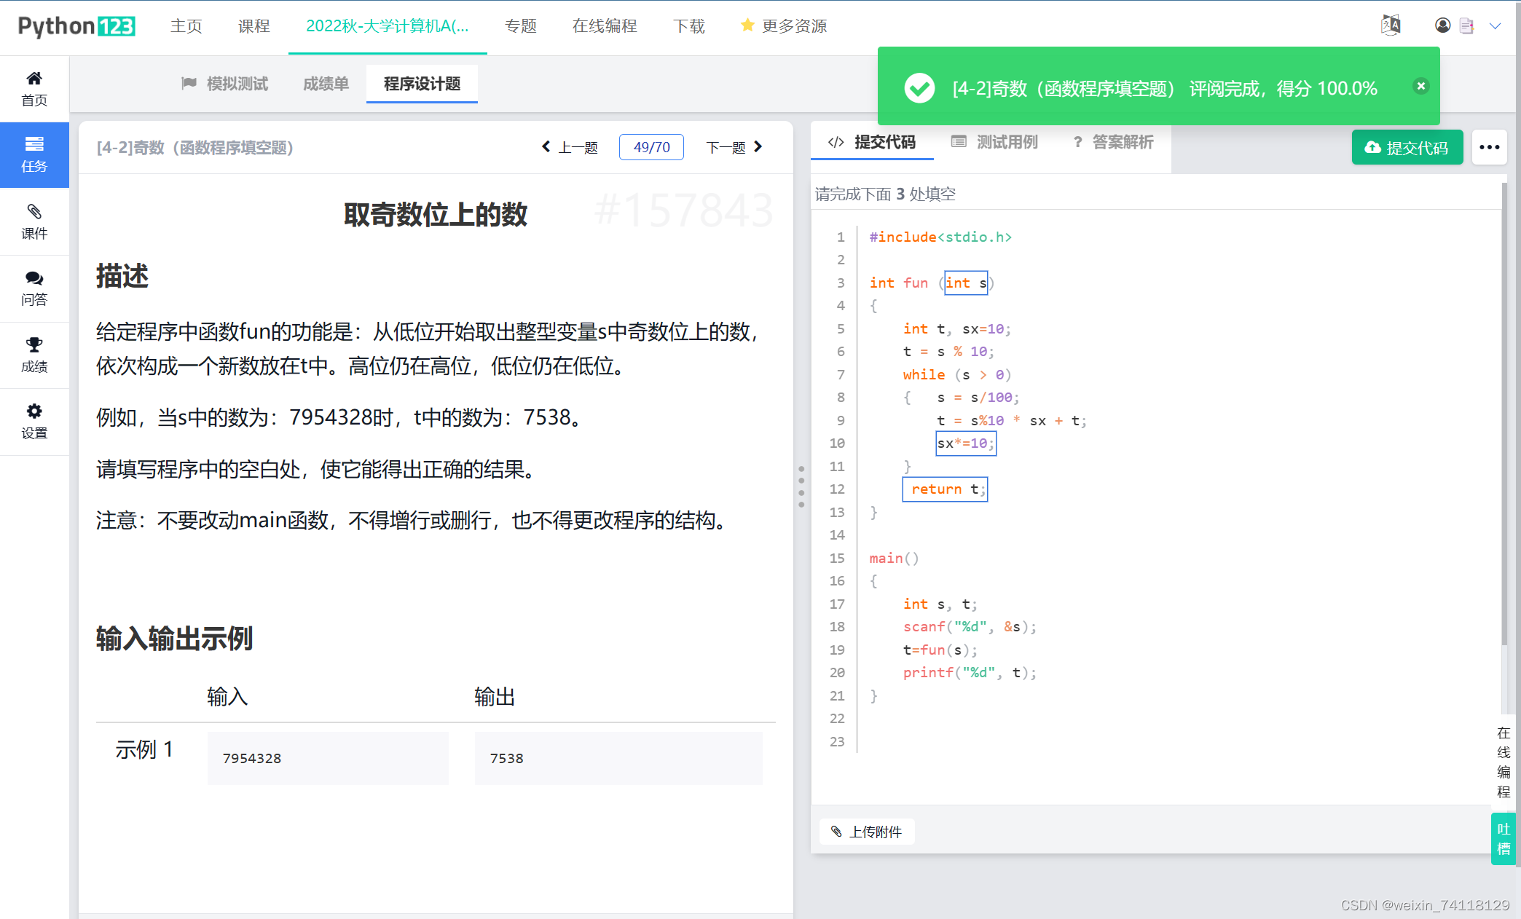
Task: Click the green 提交代码 button
Action: (1407, 146)
